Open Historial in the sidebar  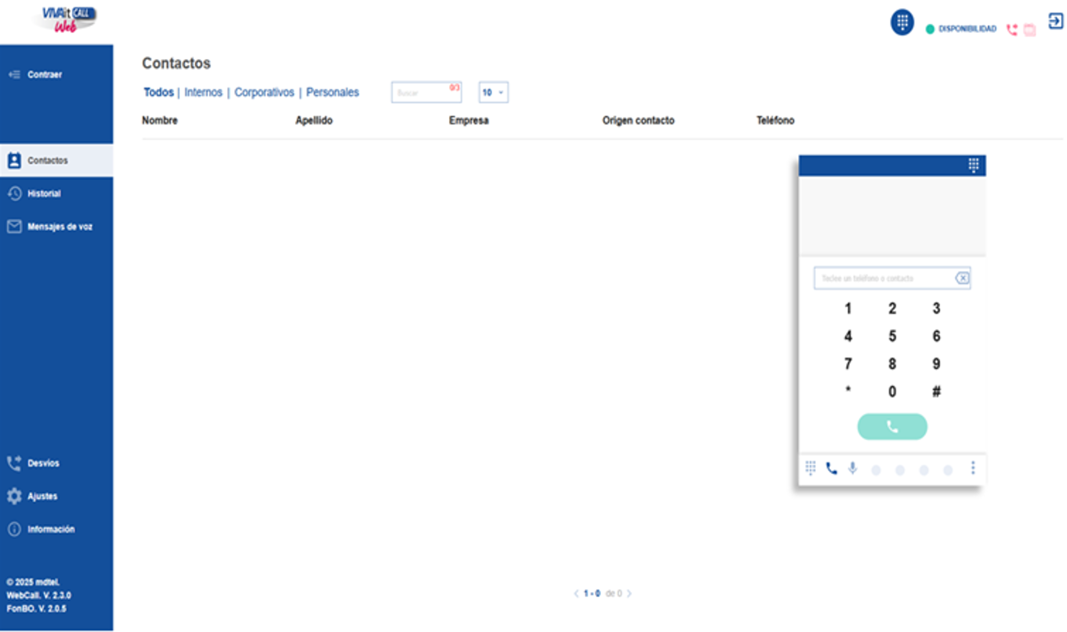44,193
